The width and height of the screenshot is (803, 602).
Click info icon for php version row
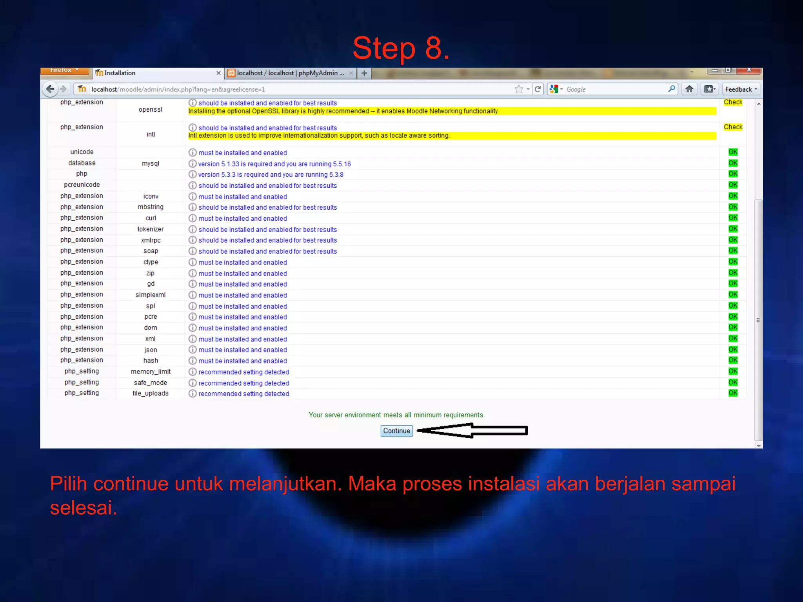(x=193, y=174)
